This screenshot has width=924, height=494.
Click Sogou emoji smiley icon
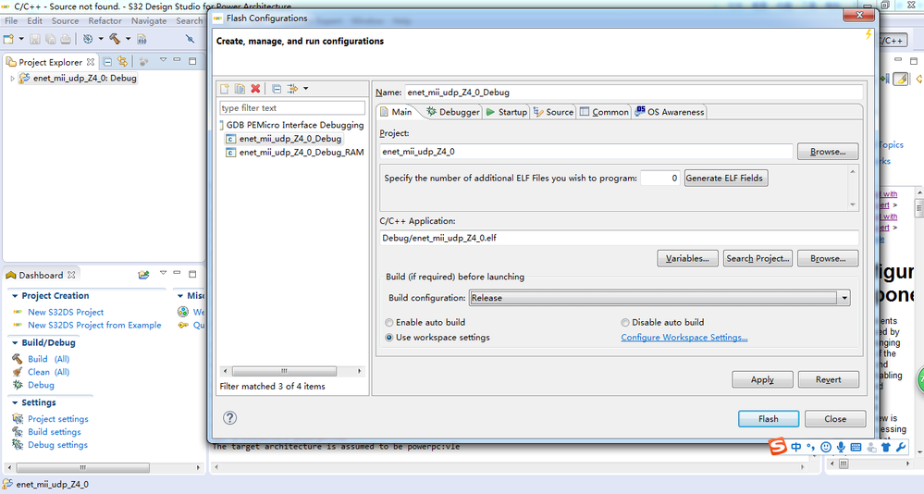click(x=826, y=448)
